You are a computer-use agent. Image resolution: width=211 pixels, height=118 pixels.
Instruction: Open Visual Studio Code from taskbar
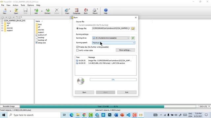128,115
